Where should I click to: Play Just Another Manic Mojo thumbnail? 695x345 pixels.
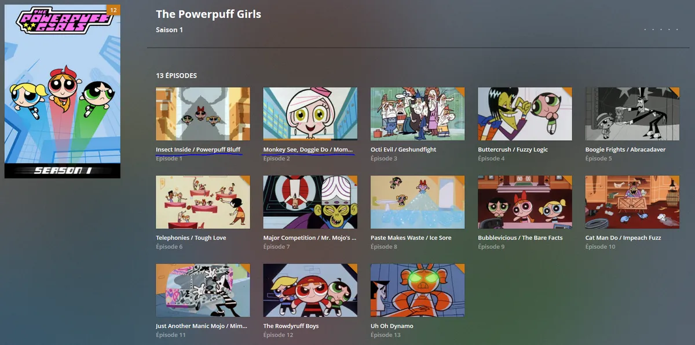[x=203, y=290]
